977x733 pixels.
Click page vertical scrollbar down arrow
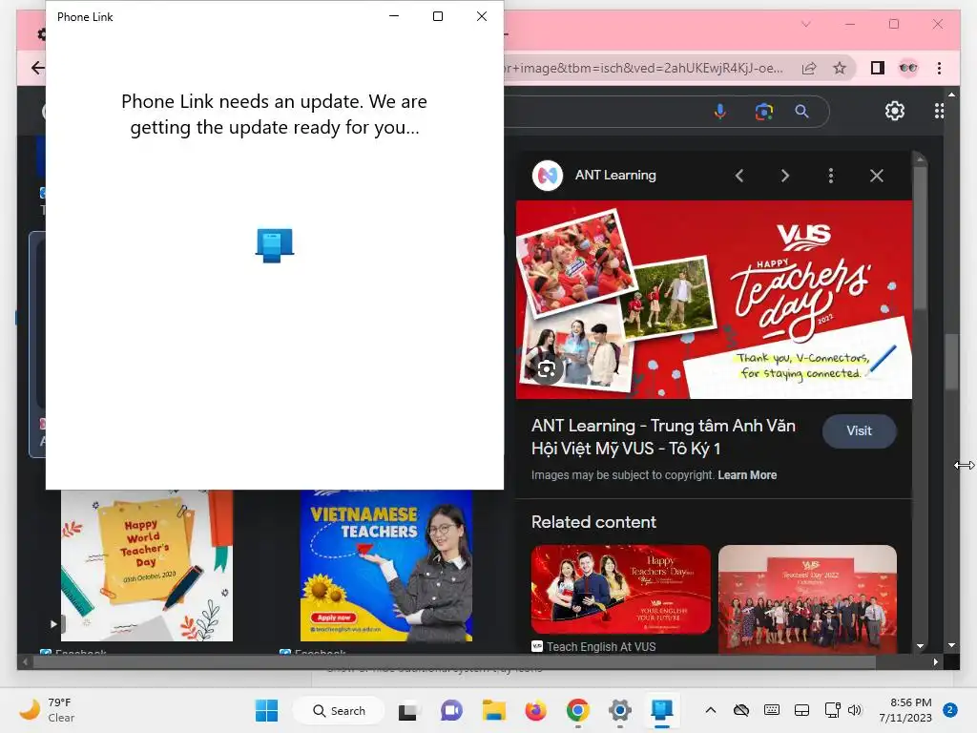pyautogui.click(x=951, y=646)
